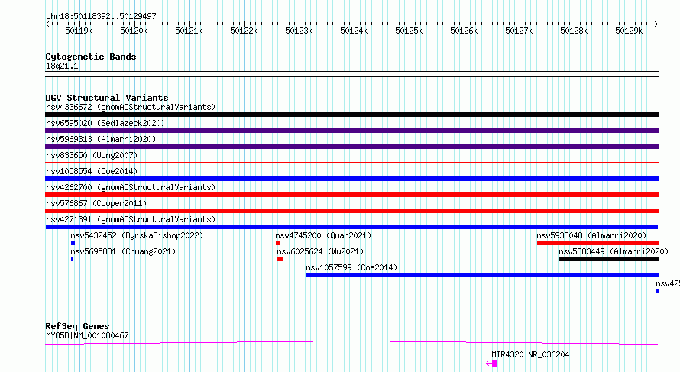
Task: Click the 50122k ruler tick label
Action: coord(244,31)
